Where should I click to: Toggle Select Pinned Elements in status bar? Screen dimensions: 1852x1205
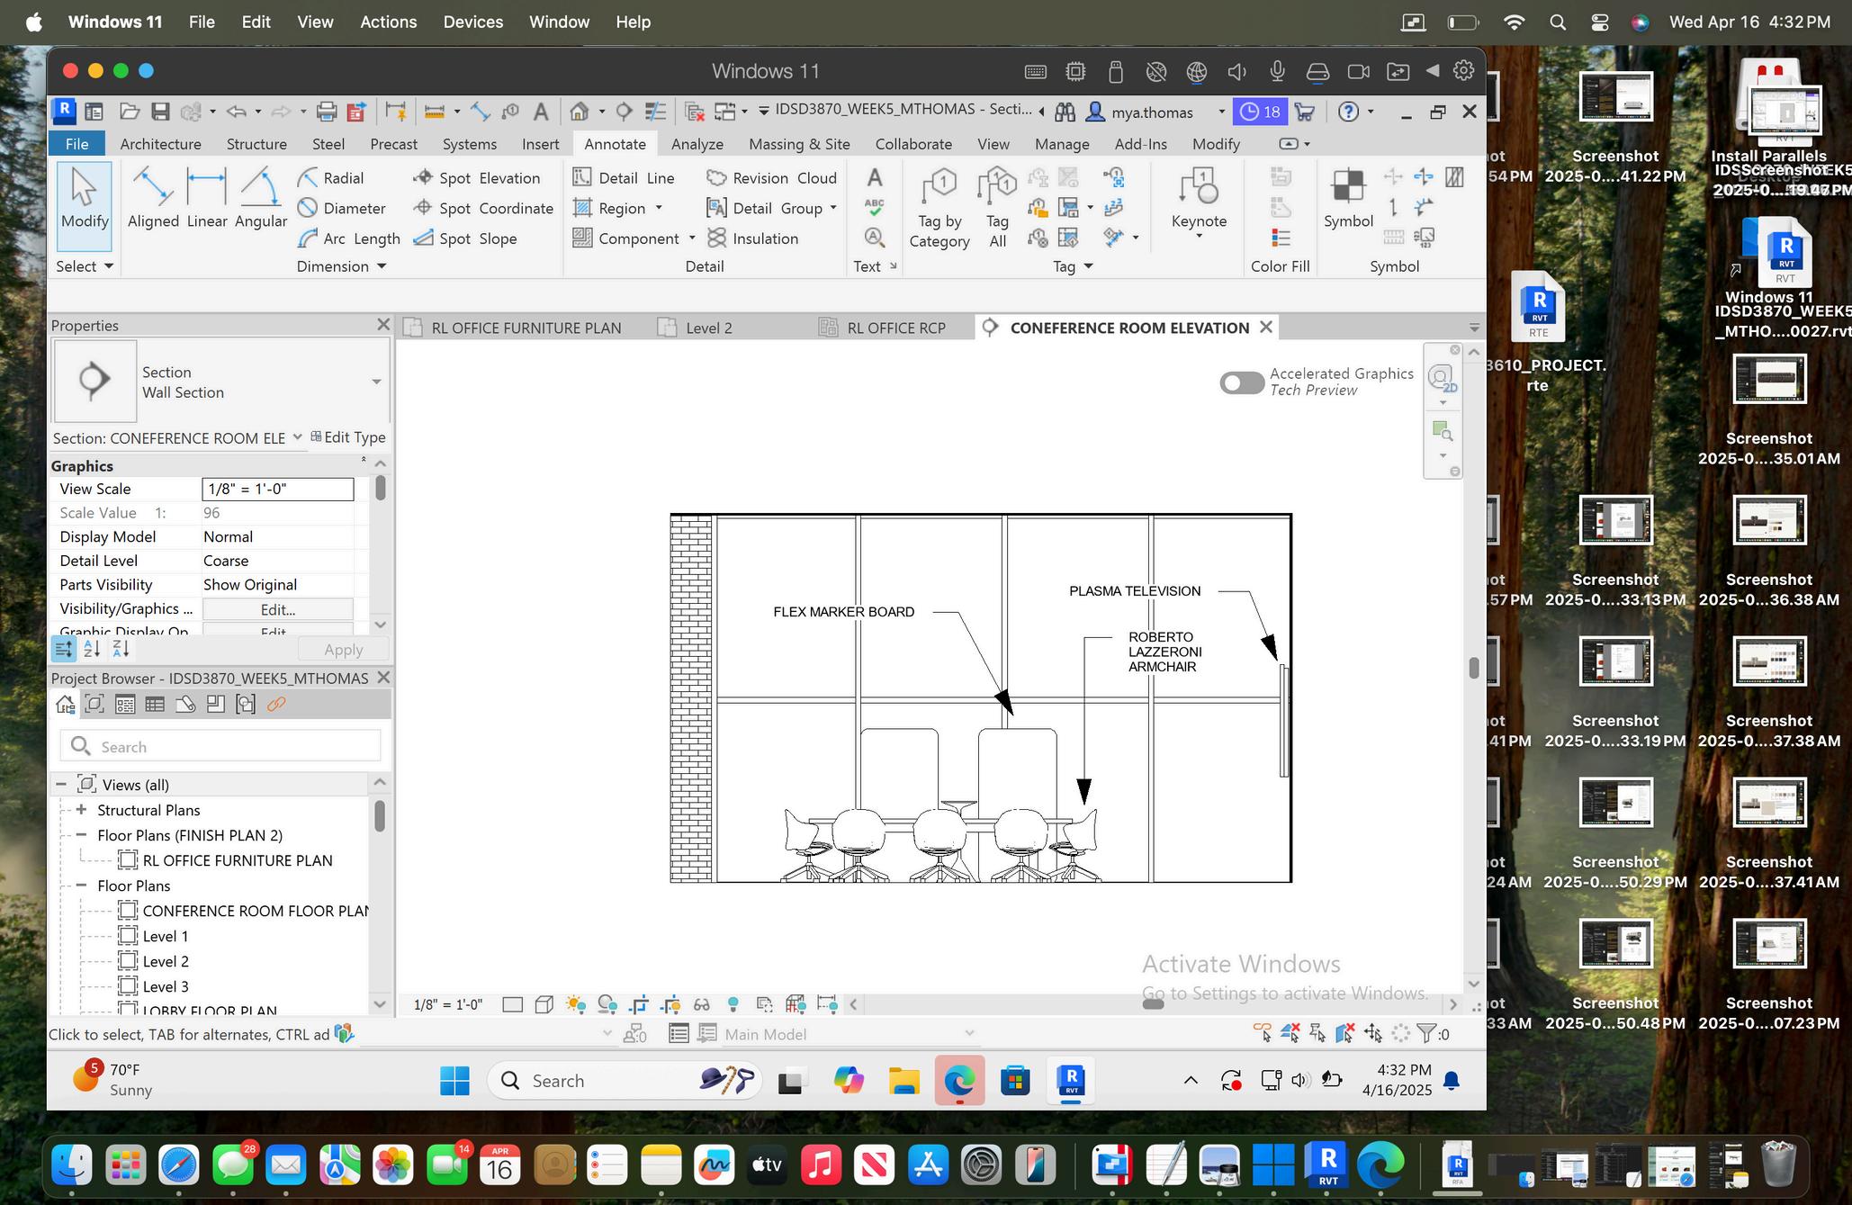[1318, 1033]
